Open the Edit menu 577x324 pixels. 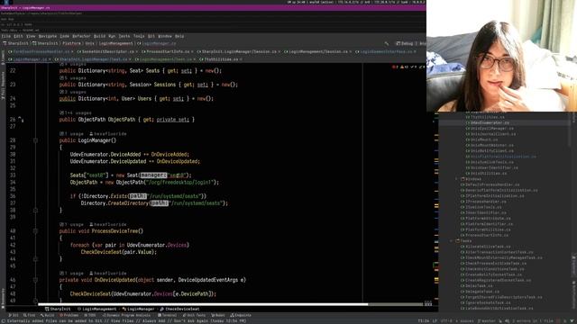[18, 36]
